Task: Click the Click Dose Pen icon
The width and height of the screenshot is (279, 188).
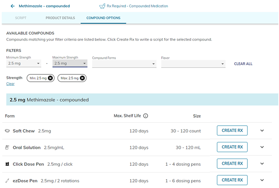Action: pyautogui.click(x=7, y=164)
